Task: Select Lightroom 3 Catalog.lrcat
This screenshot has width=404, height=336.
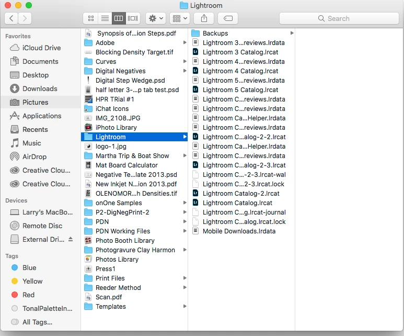Action: (x=241, y=52)
